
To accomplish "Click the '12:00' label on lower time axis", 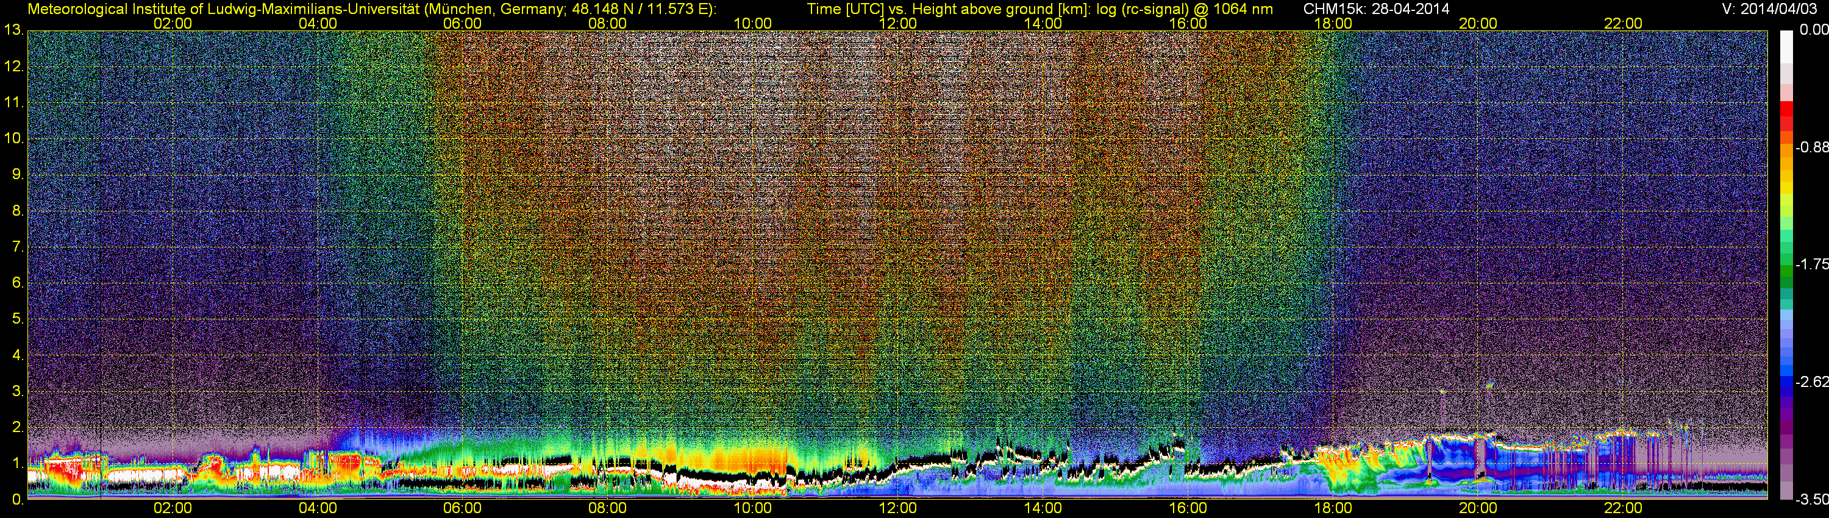I will coord(897,508).
